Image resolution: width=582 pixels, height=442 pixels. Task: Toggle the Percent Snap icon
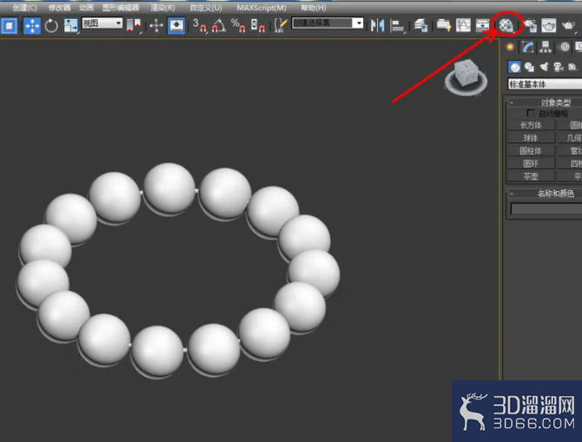click(x=238, y=25)
